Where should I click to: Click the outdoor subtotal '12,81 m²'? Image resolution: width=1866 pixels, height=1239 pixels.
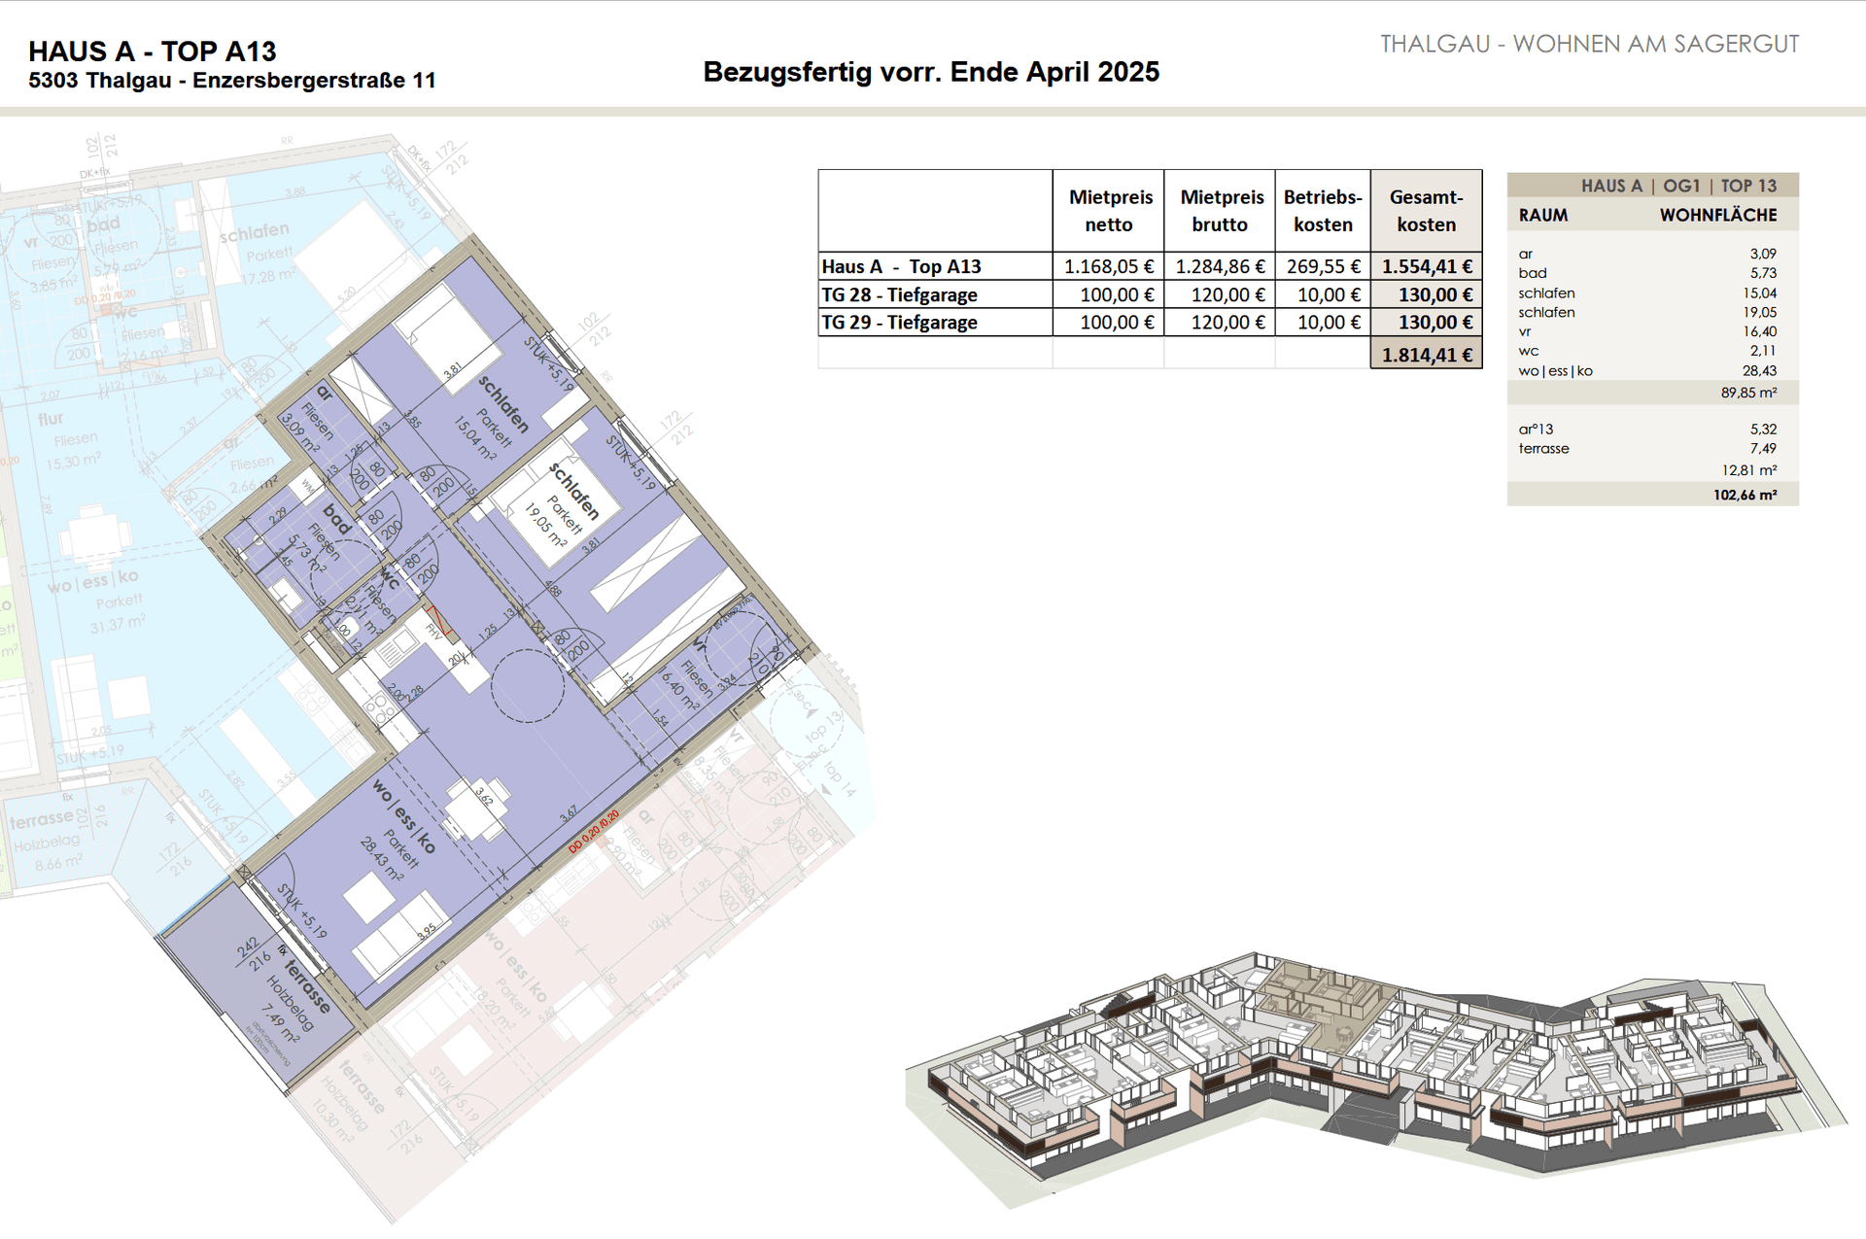point(1749,470)
